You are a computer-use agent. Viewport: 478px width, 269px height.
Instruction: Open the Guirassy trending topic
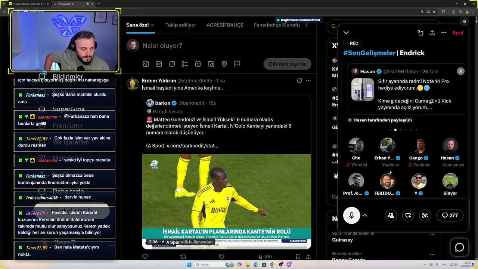pos(342,240)
